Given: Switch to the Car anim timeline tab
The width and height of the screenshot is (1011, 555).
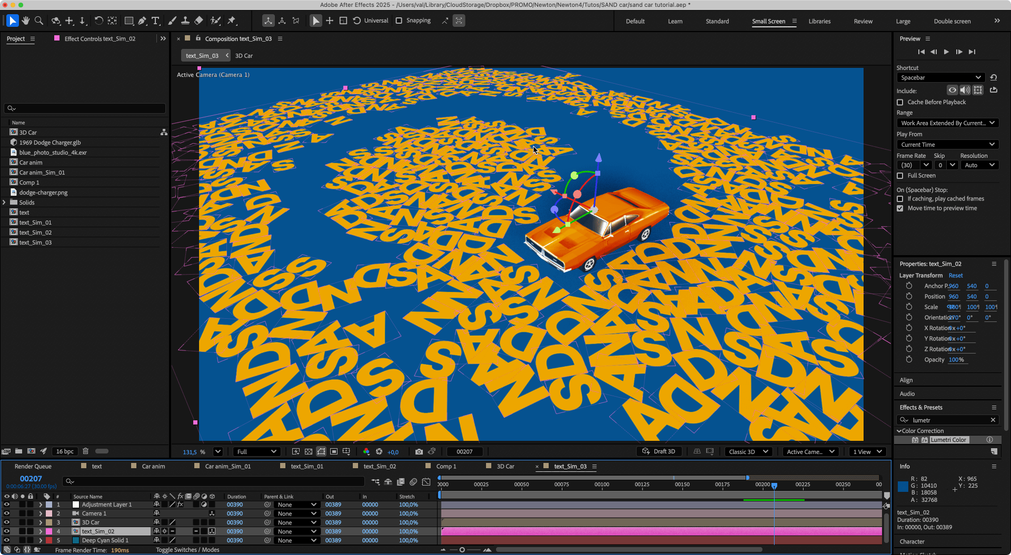Looking at the screenshot, I should point(153,466).
